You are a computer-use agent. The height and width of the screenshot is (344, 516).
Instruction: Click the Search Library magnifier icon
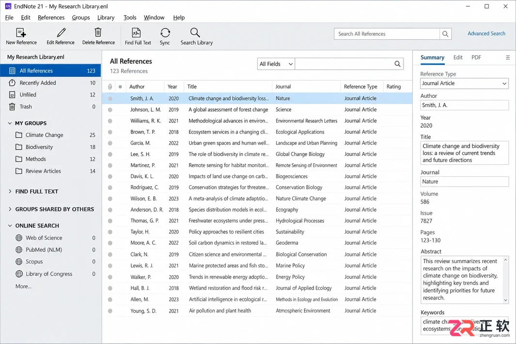[x=195, y=32]
